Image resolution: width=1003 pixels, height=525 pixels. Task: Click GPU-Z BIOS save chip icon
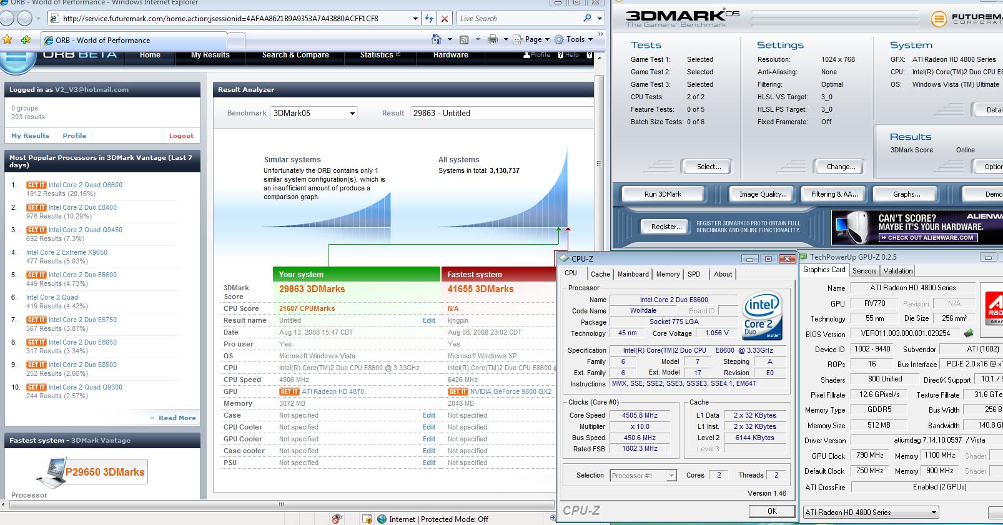(969, 333)
